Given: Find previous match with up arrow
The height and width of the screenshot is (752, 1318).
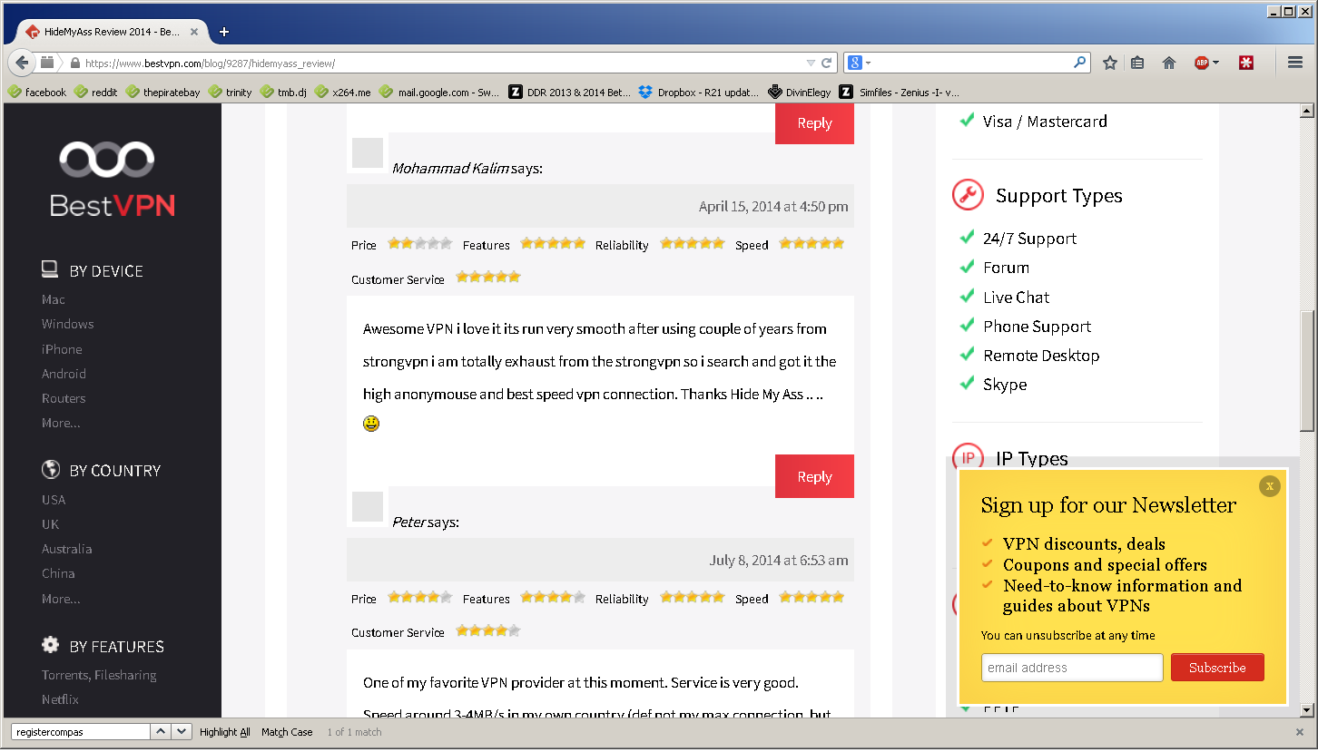Looking at the screenshot, I should pyautogui.click(x=160, y=732).
